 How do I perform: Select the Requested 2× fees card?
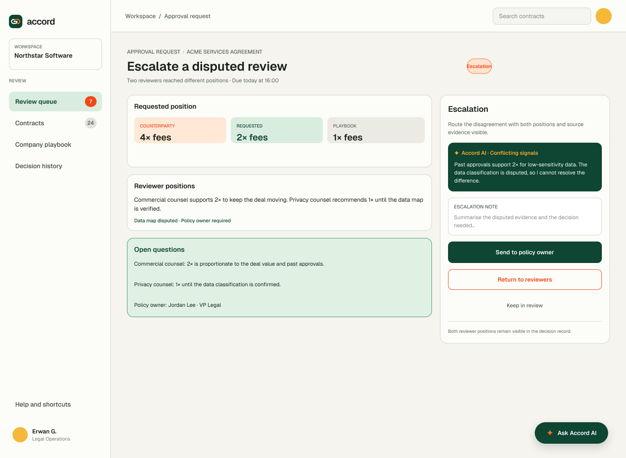point(277,130)
